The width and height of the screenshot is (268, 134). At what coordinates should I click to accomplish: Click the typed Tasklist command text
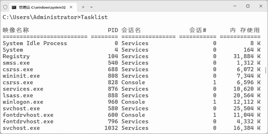pyautogui.click(x=94, y=17)
